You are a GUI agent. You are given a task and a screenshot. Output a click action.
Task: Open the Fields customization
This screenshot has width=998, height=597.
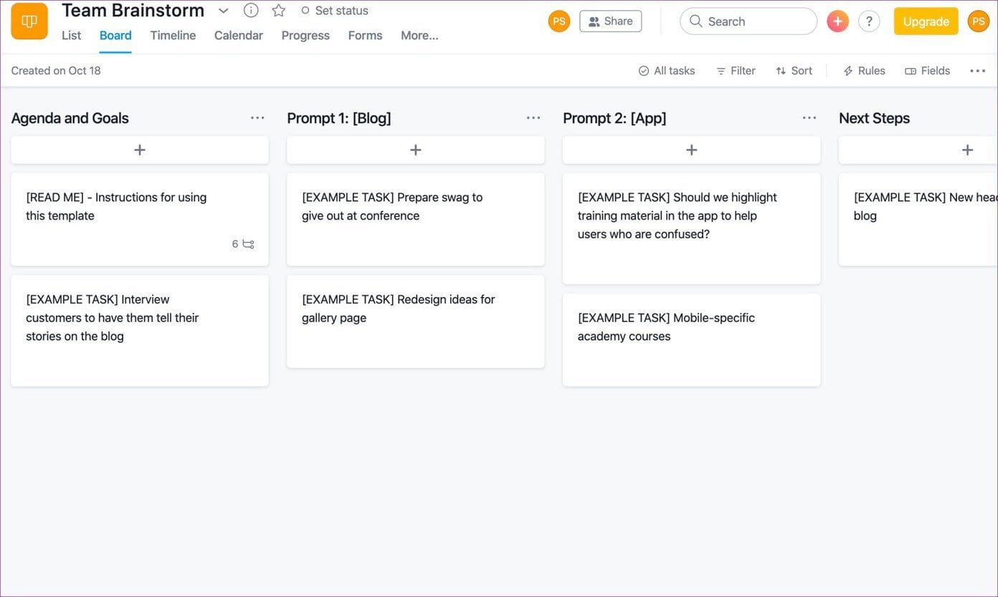[928, 71]
